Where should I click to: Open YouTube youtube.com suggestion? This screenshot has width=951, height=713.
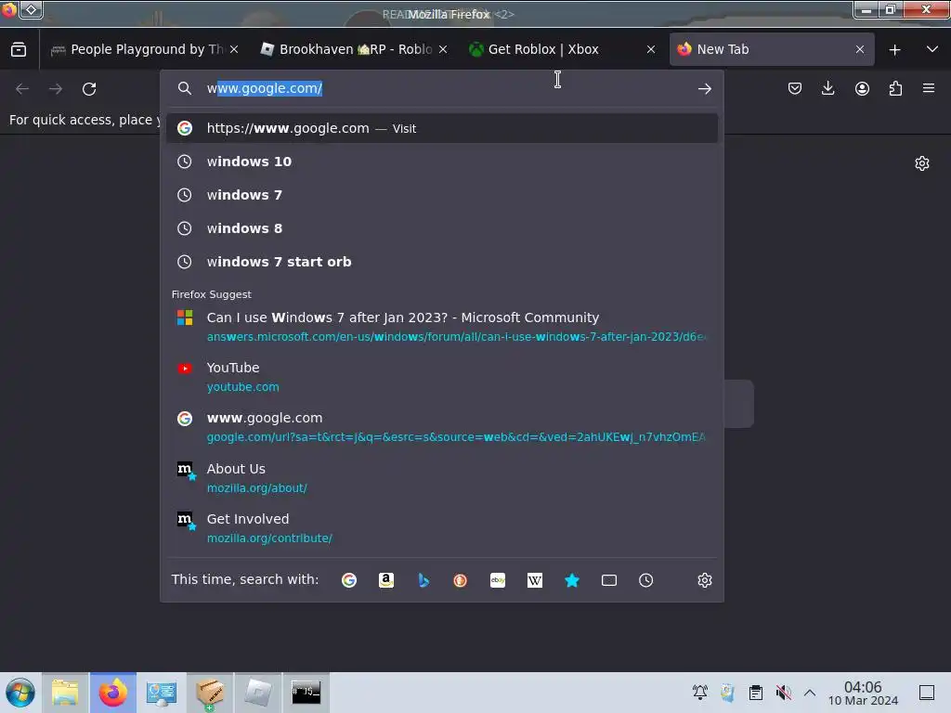tap(441, 377)
